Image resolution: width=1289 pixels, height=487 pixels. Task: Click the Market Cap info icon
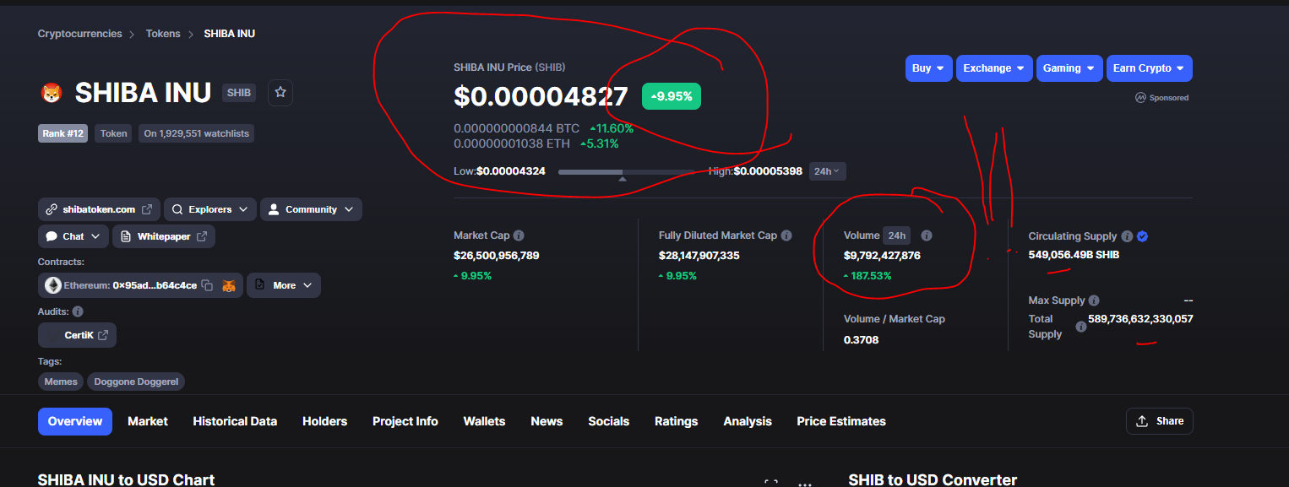519,236
